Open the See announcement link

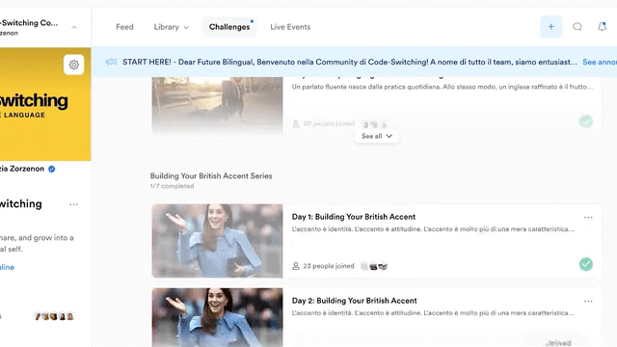tap(600, 62)
